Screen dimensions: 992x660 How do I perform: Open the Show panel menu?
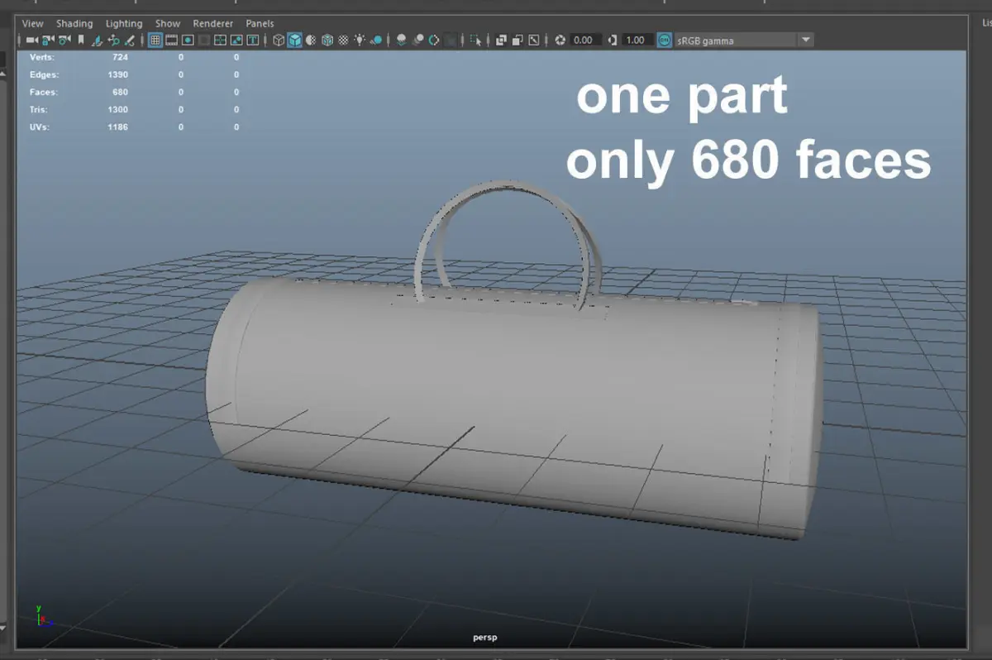click(168, 23)
